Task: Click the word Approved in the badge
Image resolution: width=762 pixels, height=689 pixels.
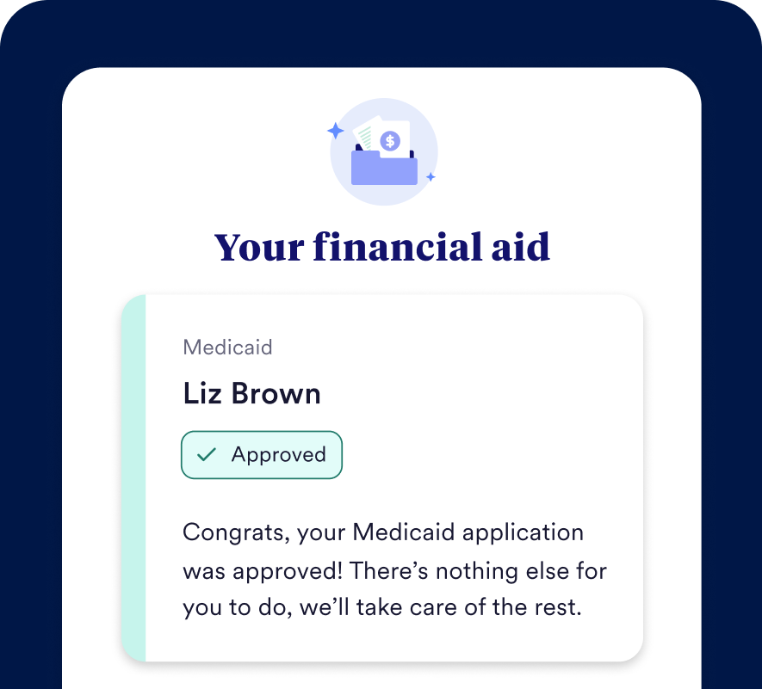Action: pyautogui.click(x=278, y=454)
